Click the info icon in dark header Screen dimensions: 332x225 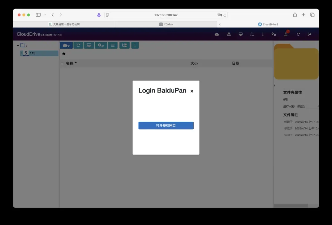tap(263, 34)
